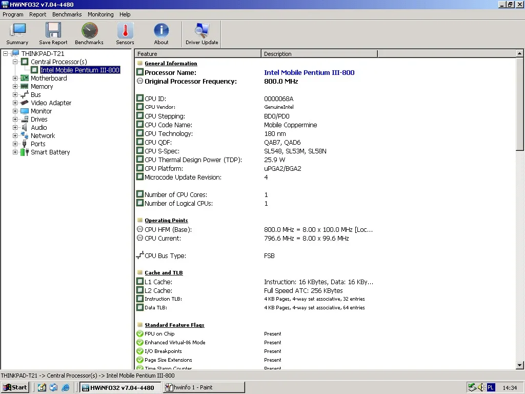Expand the Motherboard tree node

pyautogui.click(x=15, y=78)
